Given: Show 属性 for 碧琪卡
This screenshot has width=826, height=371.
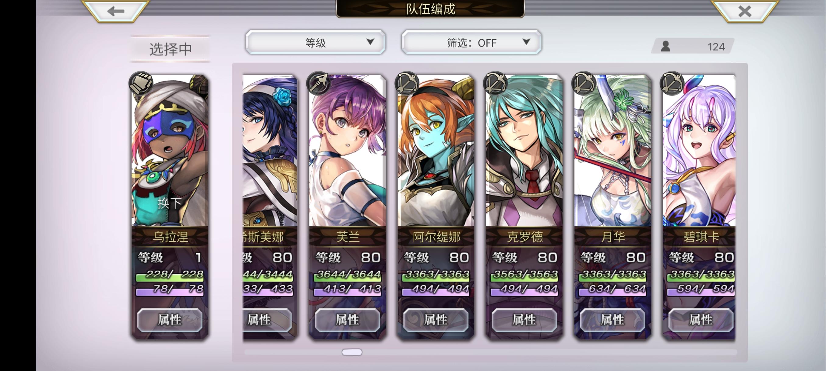Looking at the screenshot, I should tap(701, 320).
